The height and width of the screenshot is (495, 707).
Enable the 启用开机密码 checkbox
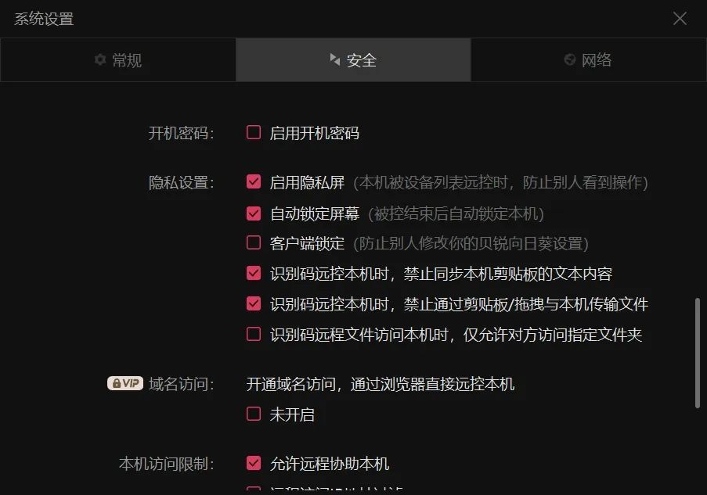[254, 132]
